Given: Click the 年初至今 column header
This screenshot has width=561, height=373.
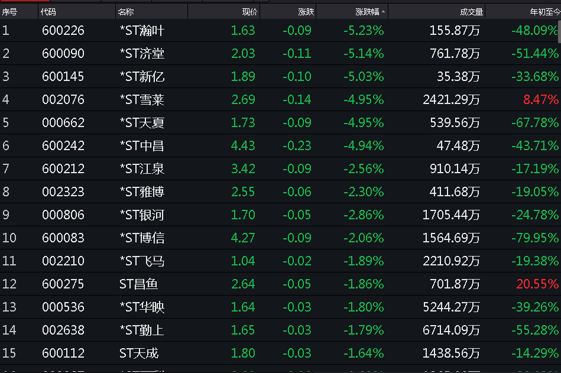Looking at the screenshot, I should pos(544,11).
